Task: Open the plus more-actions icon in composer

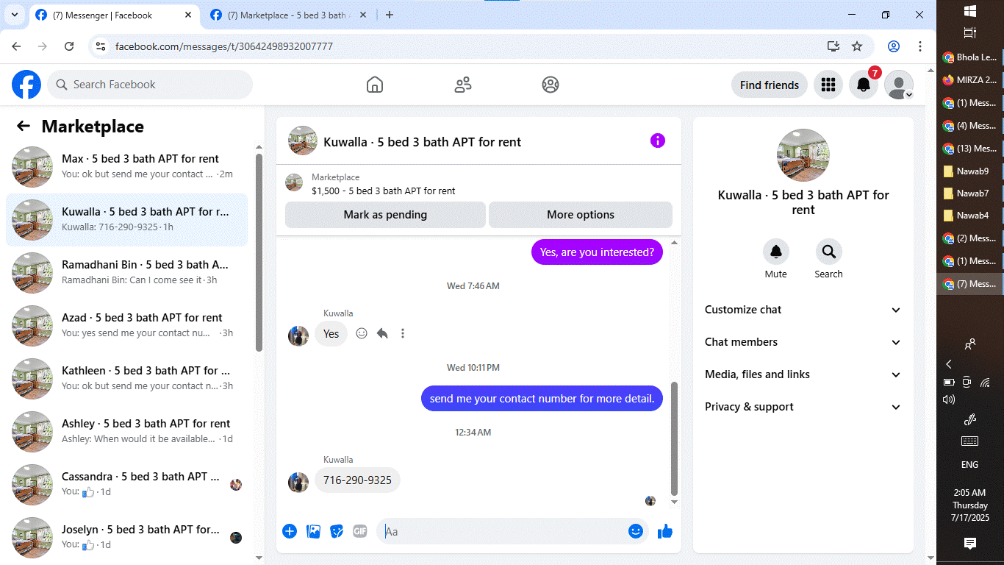Action: click(290, 531)
